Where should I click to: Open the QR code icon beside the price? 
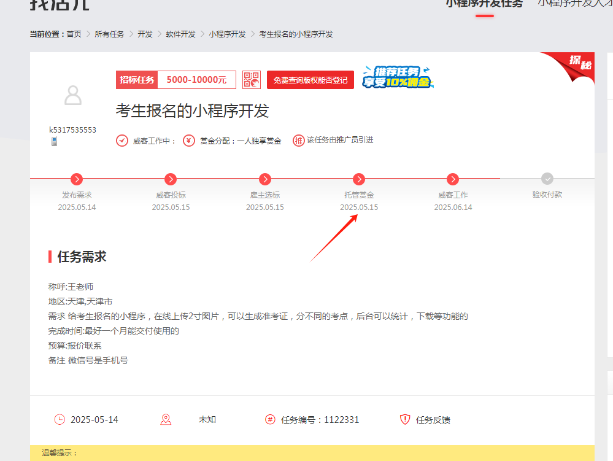click(x=252, y=80)
